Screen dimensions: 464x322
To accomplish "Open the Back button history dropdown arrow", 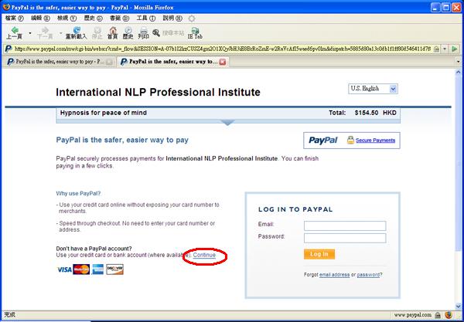I will (30, 32).
